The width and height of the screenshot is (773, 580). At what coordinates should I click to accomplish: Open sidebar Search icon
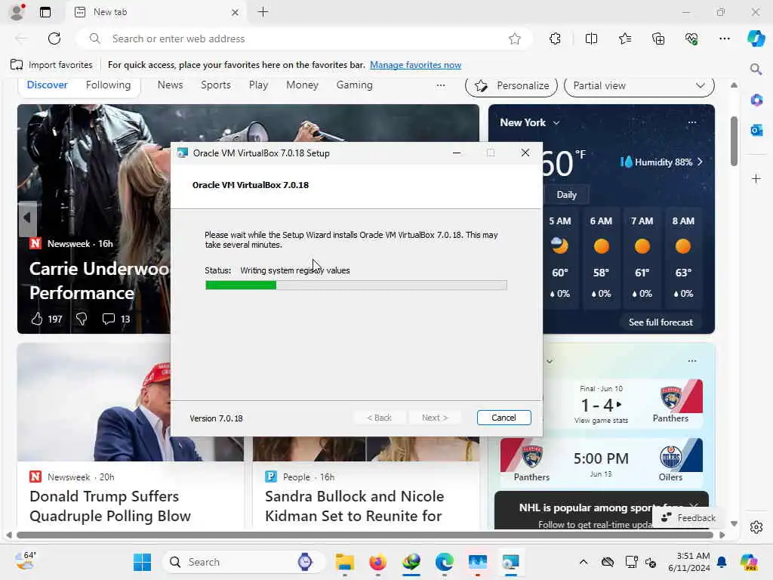click(x=756, y=69)
